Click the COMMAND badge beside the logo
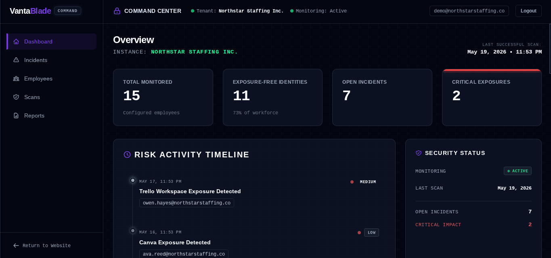The image size is (551, 258). click(x=67, y=11)
